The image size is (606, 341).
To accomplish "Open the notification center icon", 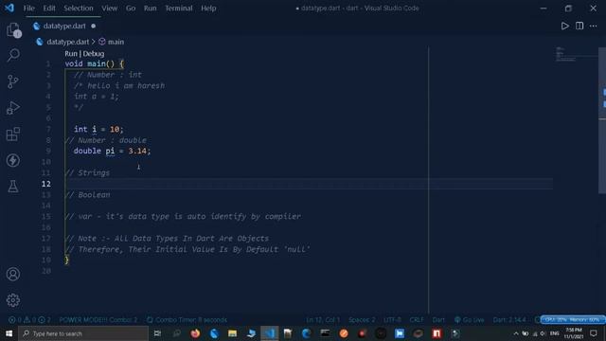I will pyautogui.click(x=594, y=333).
